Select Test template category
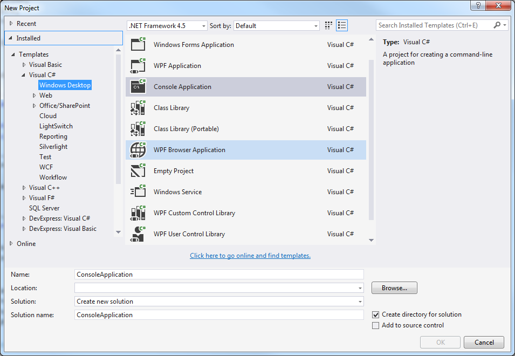The height and width of the screenshot is (356, 515). click(45, 156)
